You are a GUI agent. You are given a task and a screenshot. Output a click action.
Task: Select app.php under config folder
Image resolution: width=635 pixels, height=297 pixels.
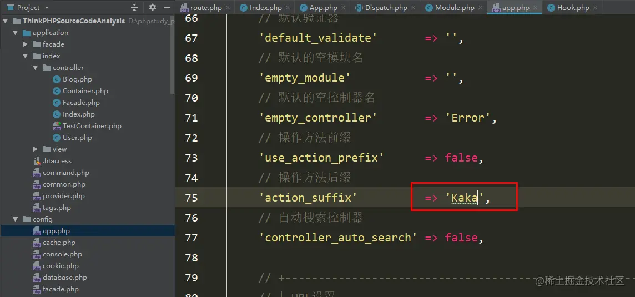(x=56, y=231)
